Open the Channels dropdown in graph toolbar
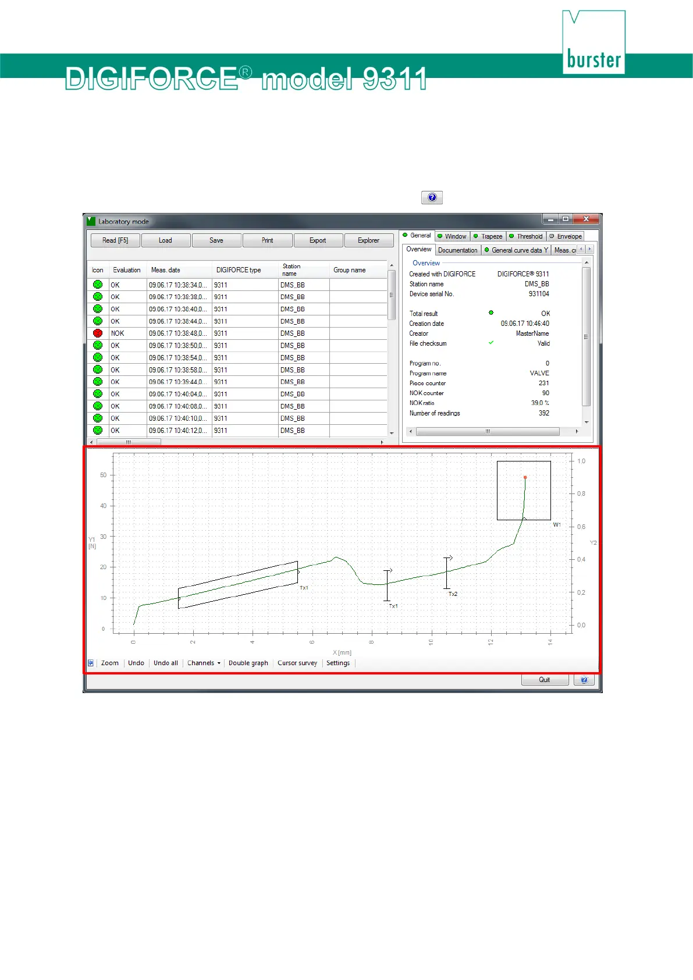This screenshot has width=693, height=980. point(204,663)
